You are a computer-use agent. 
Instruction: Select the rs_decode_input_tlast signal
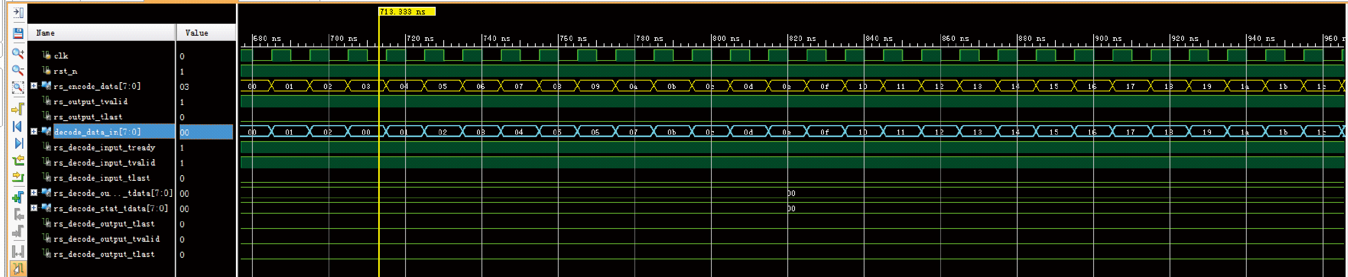102,178
